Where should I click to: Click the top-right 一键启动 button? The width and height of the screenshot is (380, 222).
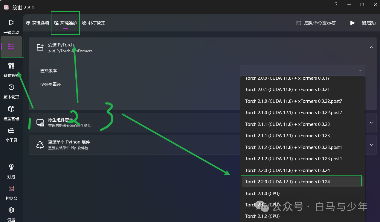click(363, 23)
